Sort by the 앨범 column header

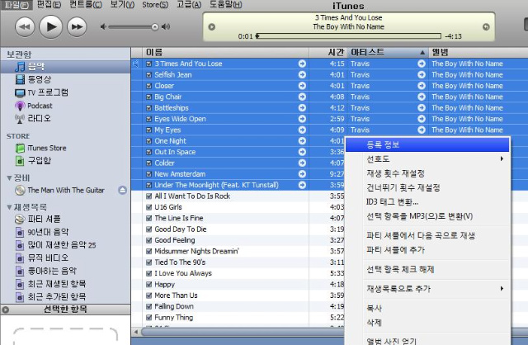click(x=478, y=52)
